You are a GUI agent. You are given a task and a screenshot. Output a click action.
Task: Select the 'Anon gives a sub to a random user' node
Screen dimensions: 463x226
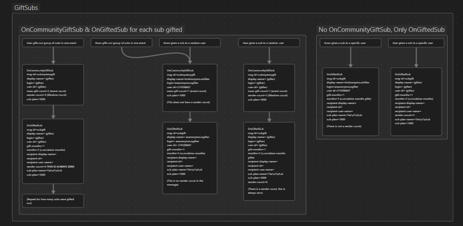click(190, 43)
